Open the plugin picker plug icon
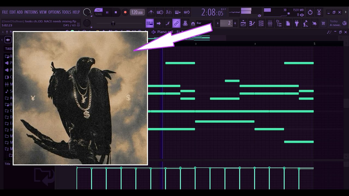This screenshot has width=349, height=196. [297, 23]
